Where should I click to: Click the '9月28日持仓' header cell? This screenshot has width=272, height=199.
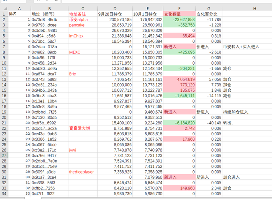[115, 14]
